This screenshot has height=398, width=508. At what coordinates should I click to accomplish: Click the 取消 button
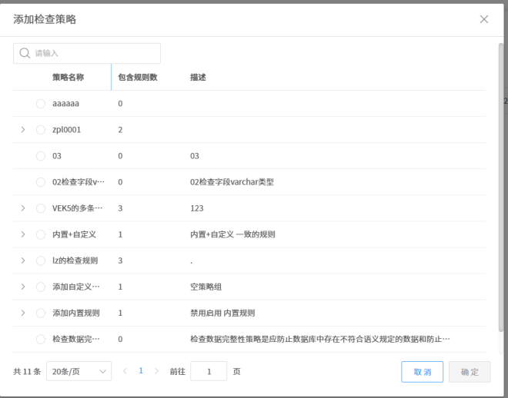point(422,372)
